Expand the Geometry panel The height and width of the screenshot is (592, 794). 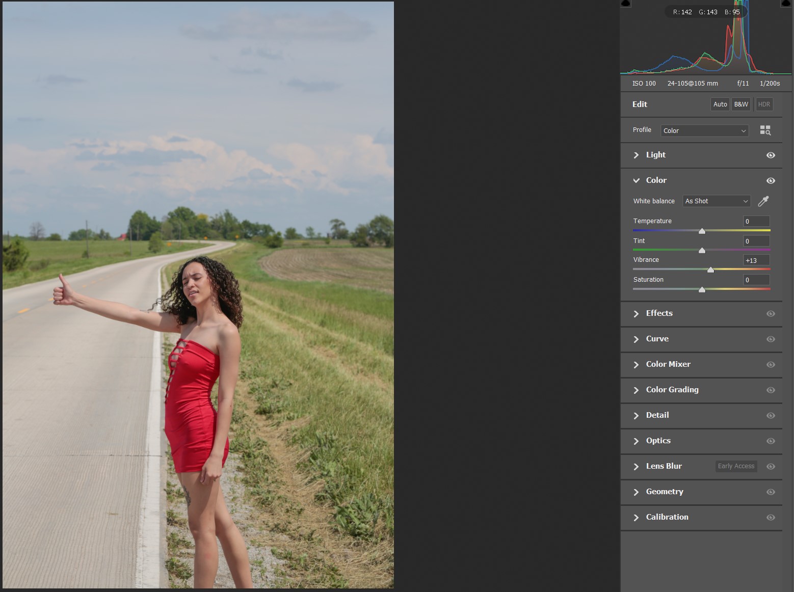pos(636,492)
